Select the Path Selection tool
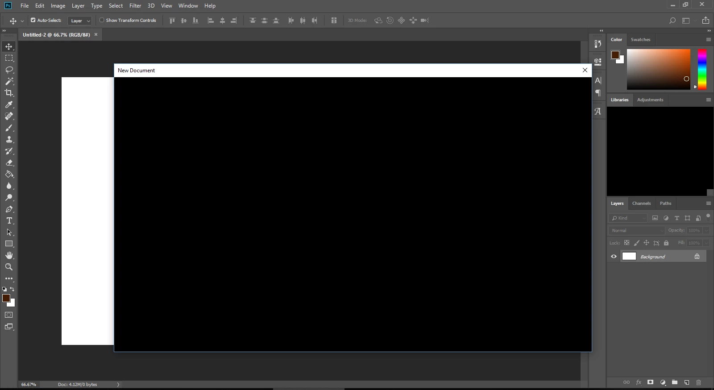Viewport: 714px width, 390px height. tap(9, 232)
